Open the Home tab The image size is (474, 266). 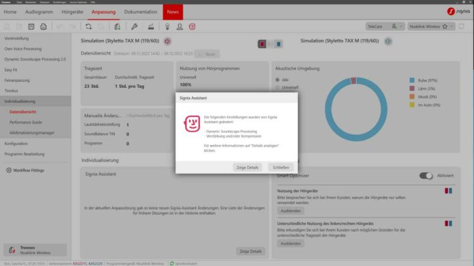click(10, 12)
